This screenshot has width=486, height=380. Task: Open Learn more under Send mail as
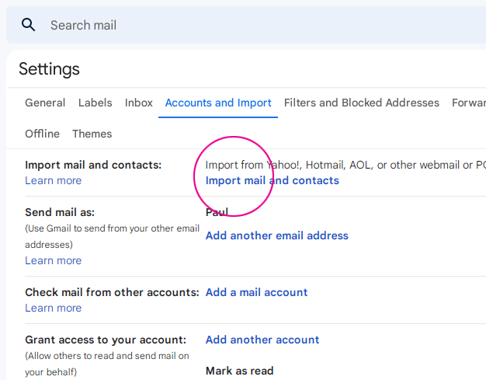point(54,260)
